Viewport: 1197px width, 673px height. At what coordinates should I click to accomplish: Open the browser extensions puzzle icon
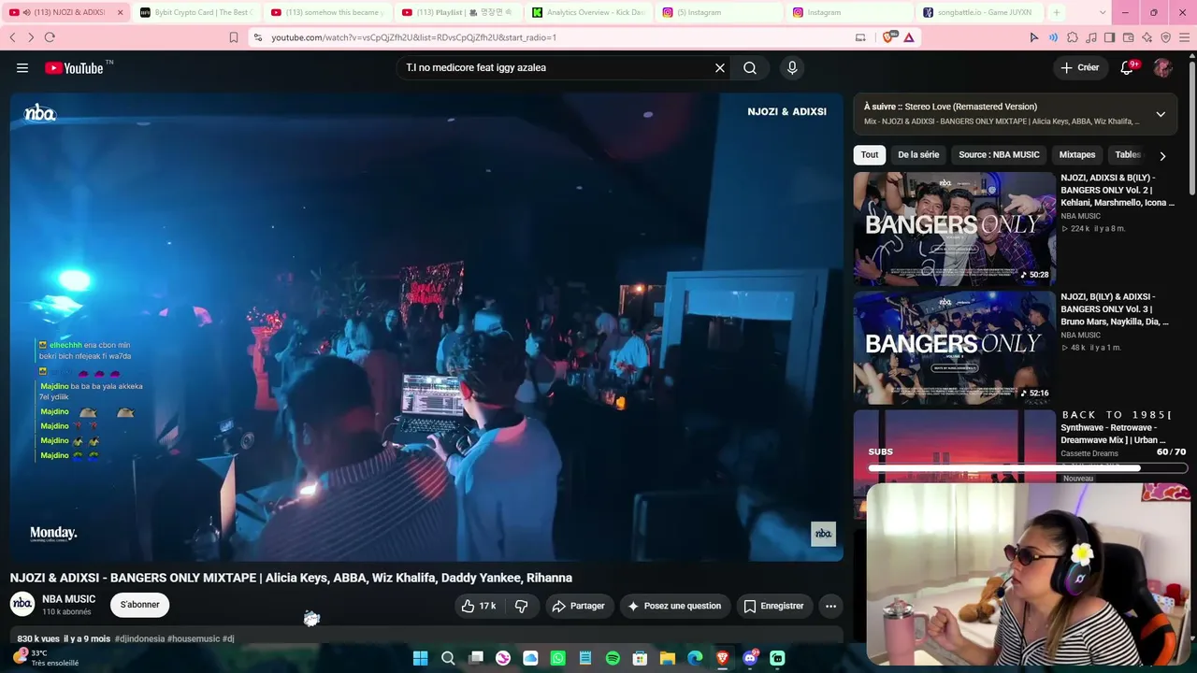tap(1073, 37)
